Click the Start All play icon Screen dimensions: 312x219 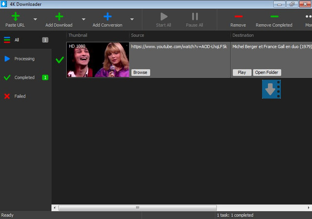tap(164, 17)
